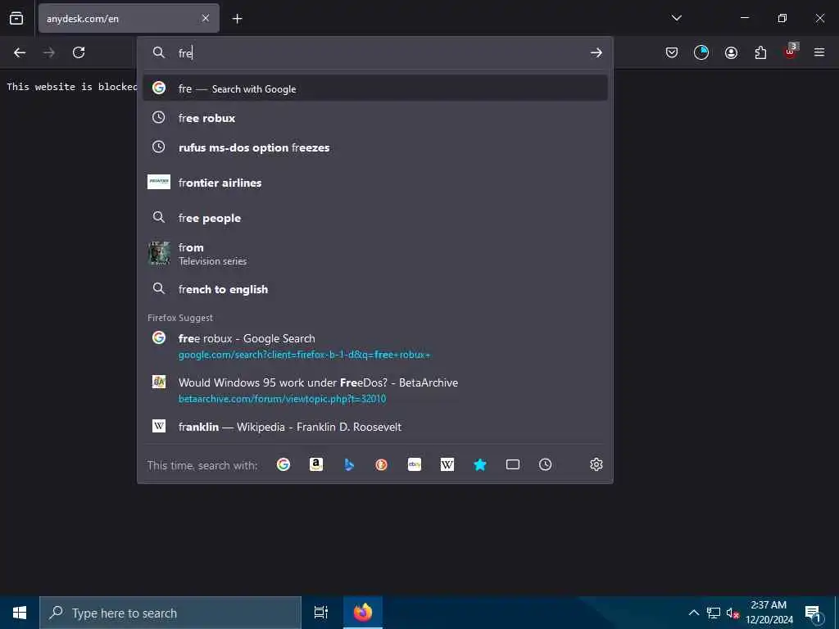Select 'from' Television series suggestion
This screenshot has width=839, height=629.
(374, 254)
